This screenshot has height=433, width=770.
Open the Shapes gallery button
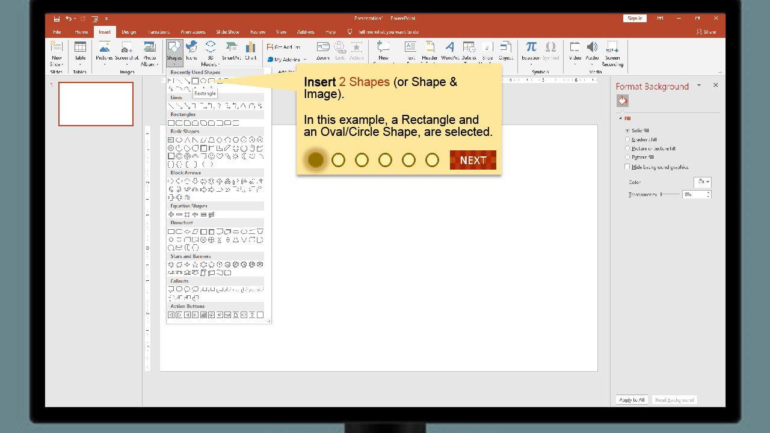pos(174,52)
